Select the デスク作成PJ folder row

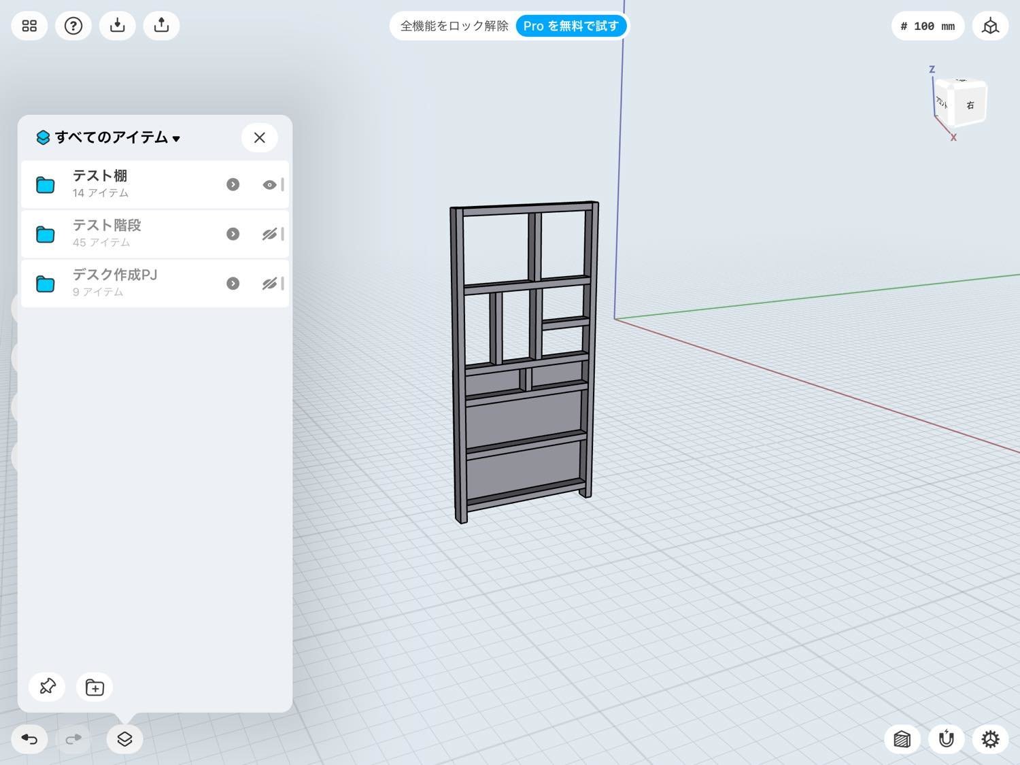point(155,283)
